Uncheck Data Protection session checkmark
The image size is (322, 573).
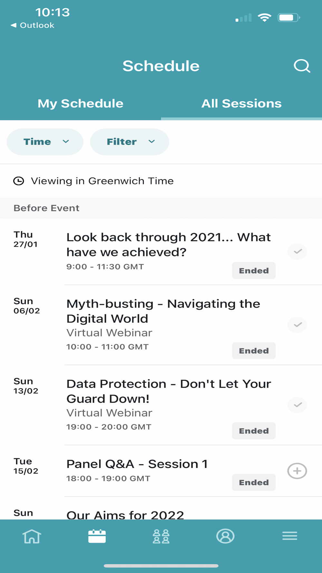(297, 405)
